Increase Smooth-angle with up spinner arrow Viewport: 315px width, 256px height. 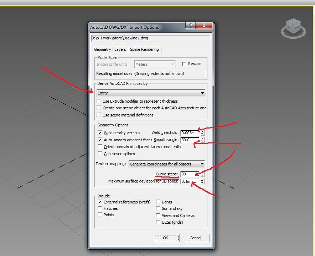point(202,138)
